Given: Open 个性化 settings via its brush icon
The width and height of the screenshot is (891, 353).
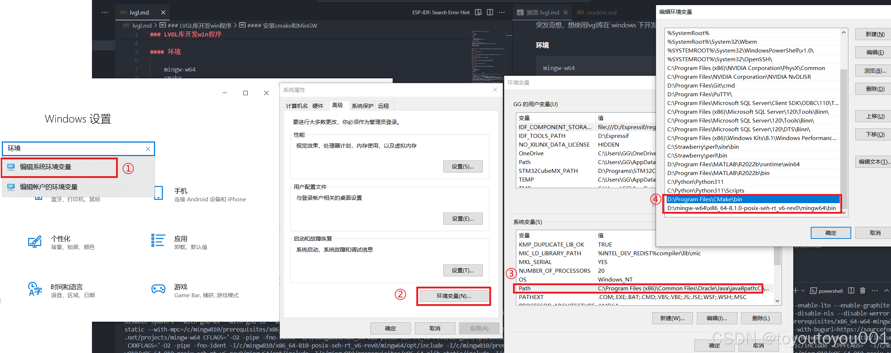Looking at the screenshot, I should point(35,242).
